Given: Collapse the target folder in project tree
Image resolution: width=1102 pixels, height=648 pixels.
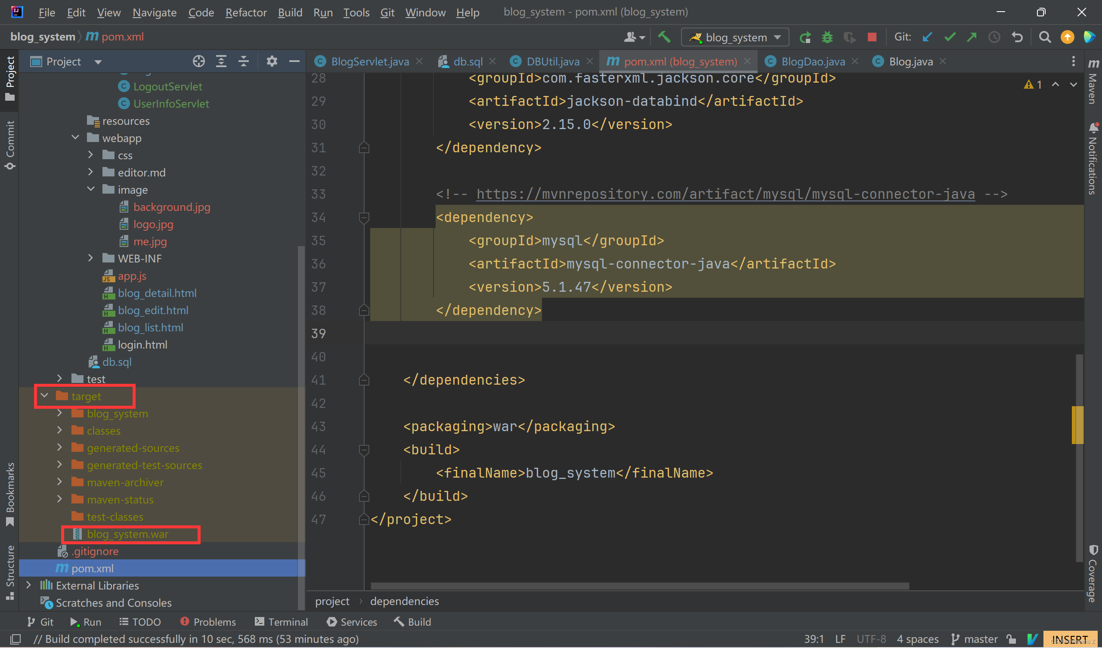Looking at the screenshot, I should pos(44,396).
